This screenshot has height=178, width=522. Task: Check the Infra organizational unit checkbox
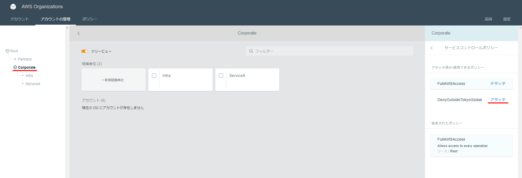[x=154, y=76]
